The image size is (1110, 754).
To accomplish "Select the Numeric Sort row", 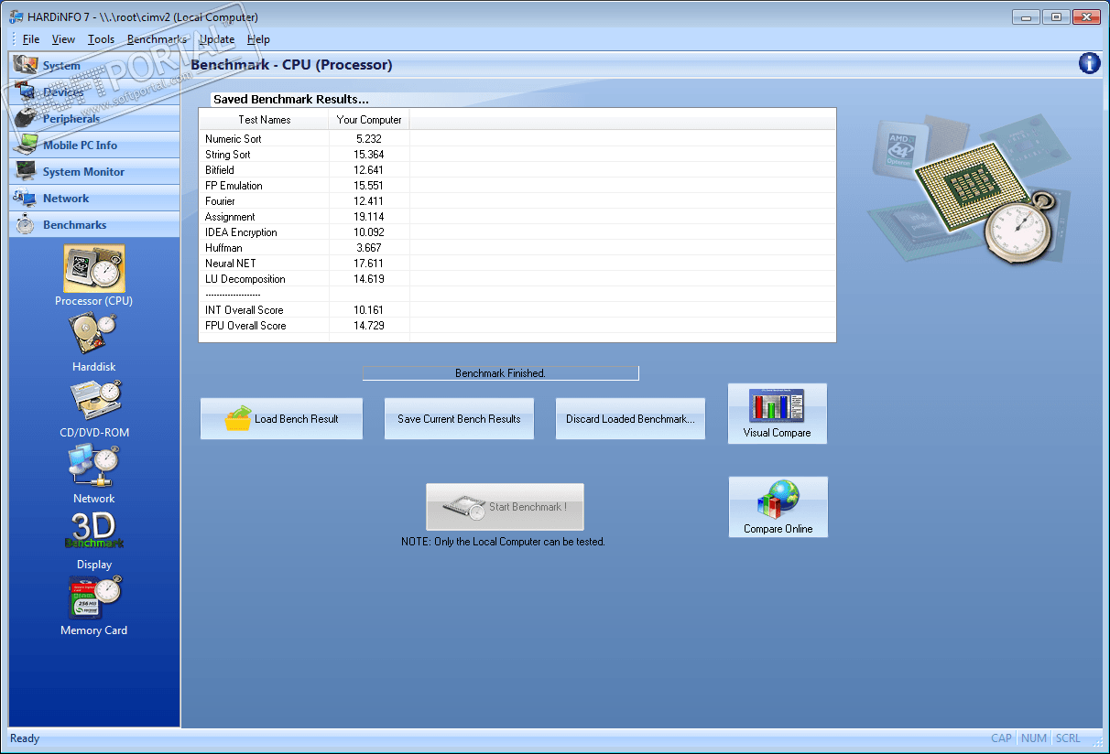I will (x=517, y=139).
